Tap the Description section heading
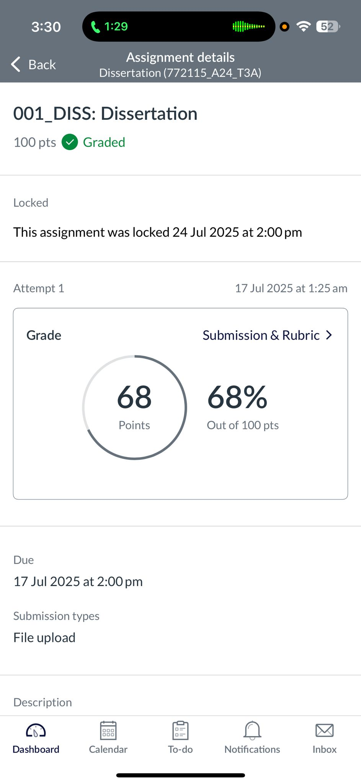This screenshot has width=361, height=784. pyautogui.click(x=42, y=702)
